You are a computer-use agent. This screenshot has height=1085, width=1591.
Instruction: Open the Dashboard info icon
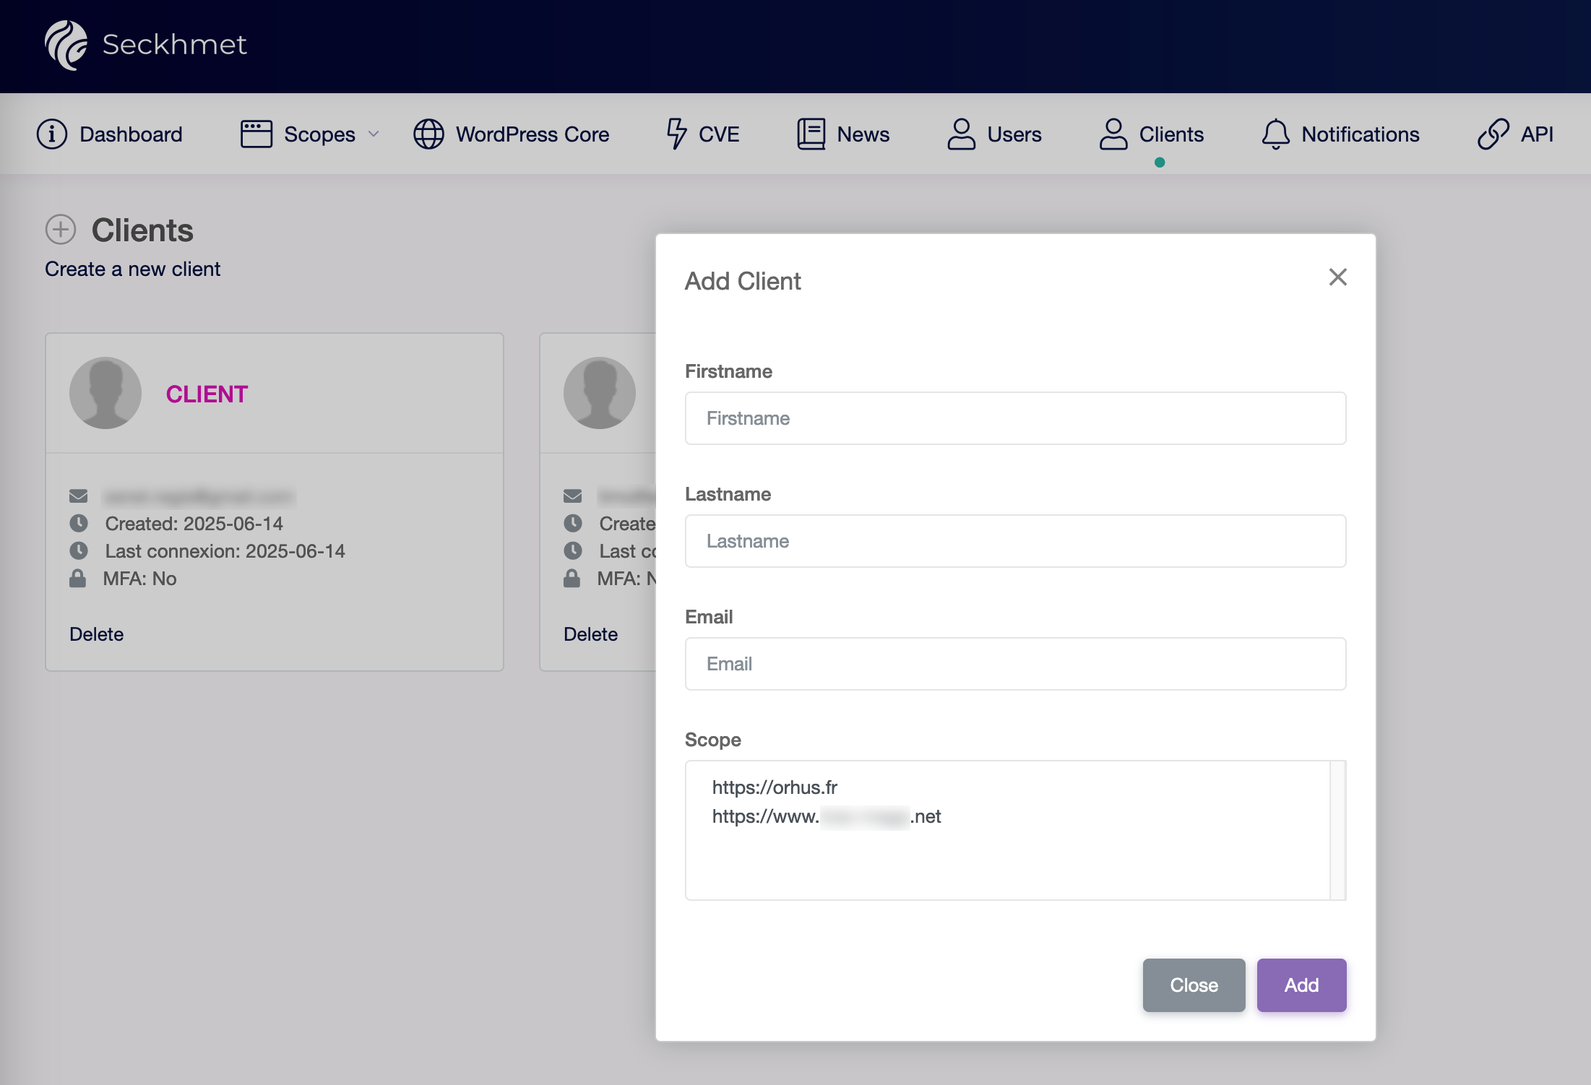point(52,134)
